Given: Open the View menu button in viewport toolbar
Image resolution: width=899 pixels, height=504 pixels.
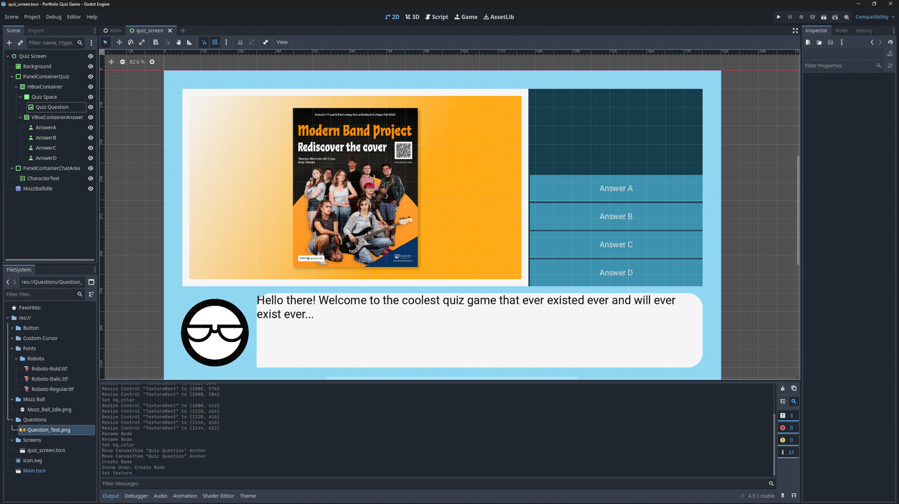Looking at the screenshot, I should [x=282, y=43].
